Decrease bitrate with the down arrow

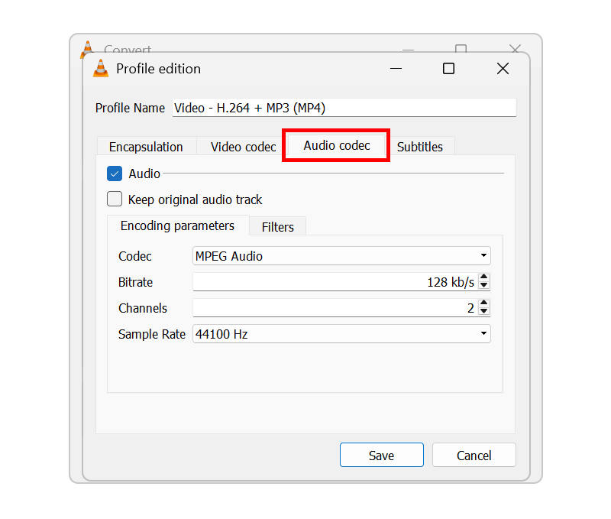tap(484, 285)
